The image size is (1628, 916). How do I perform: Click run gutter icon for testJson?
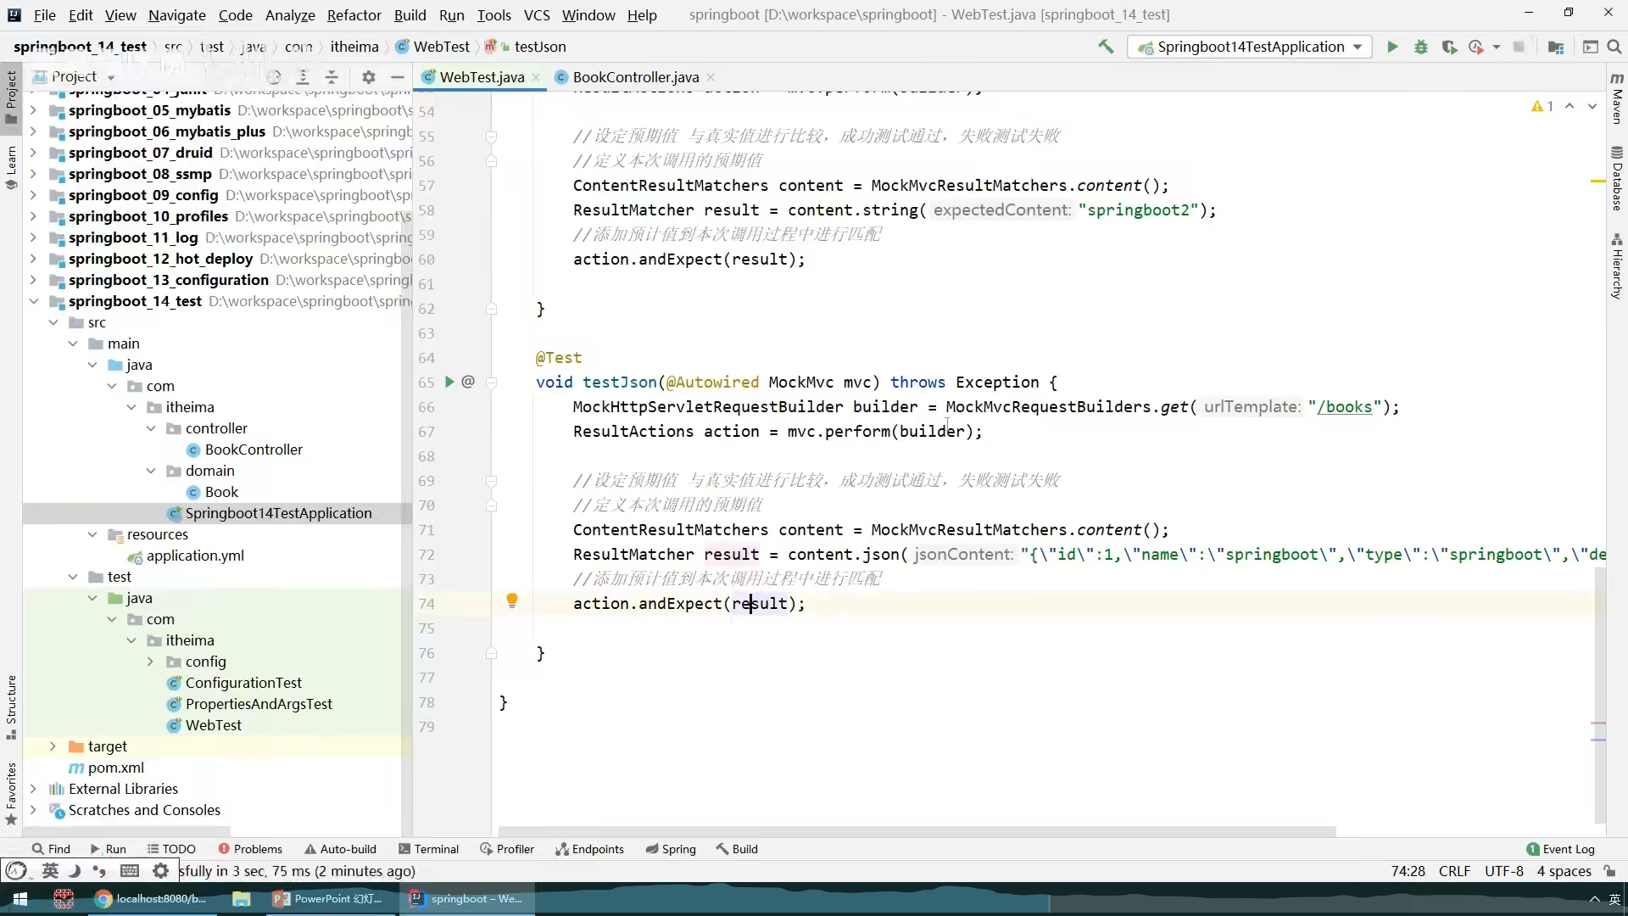pyautogui.click(x=449, y=383)
